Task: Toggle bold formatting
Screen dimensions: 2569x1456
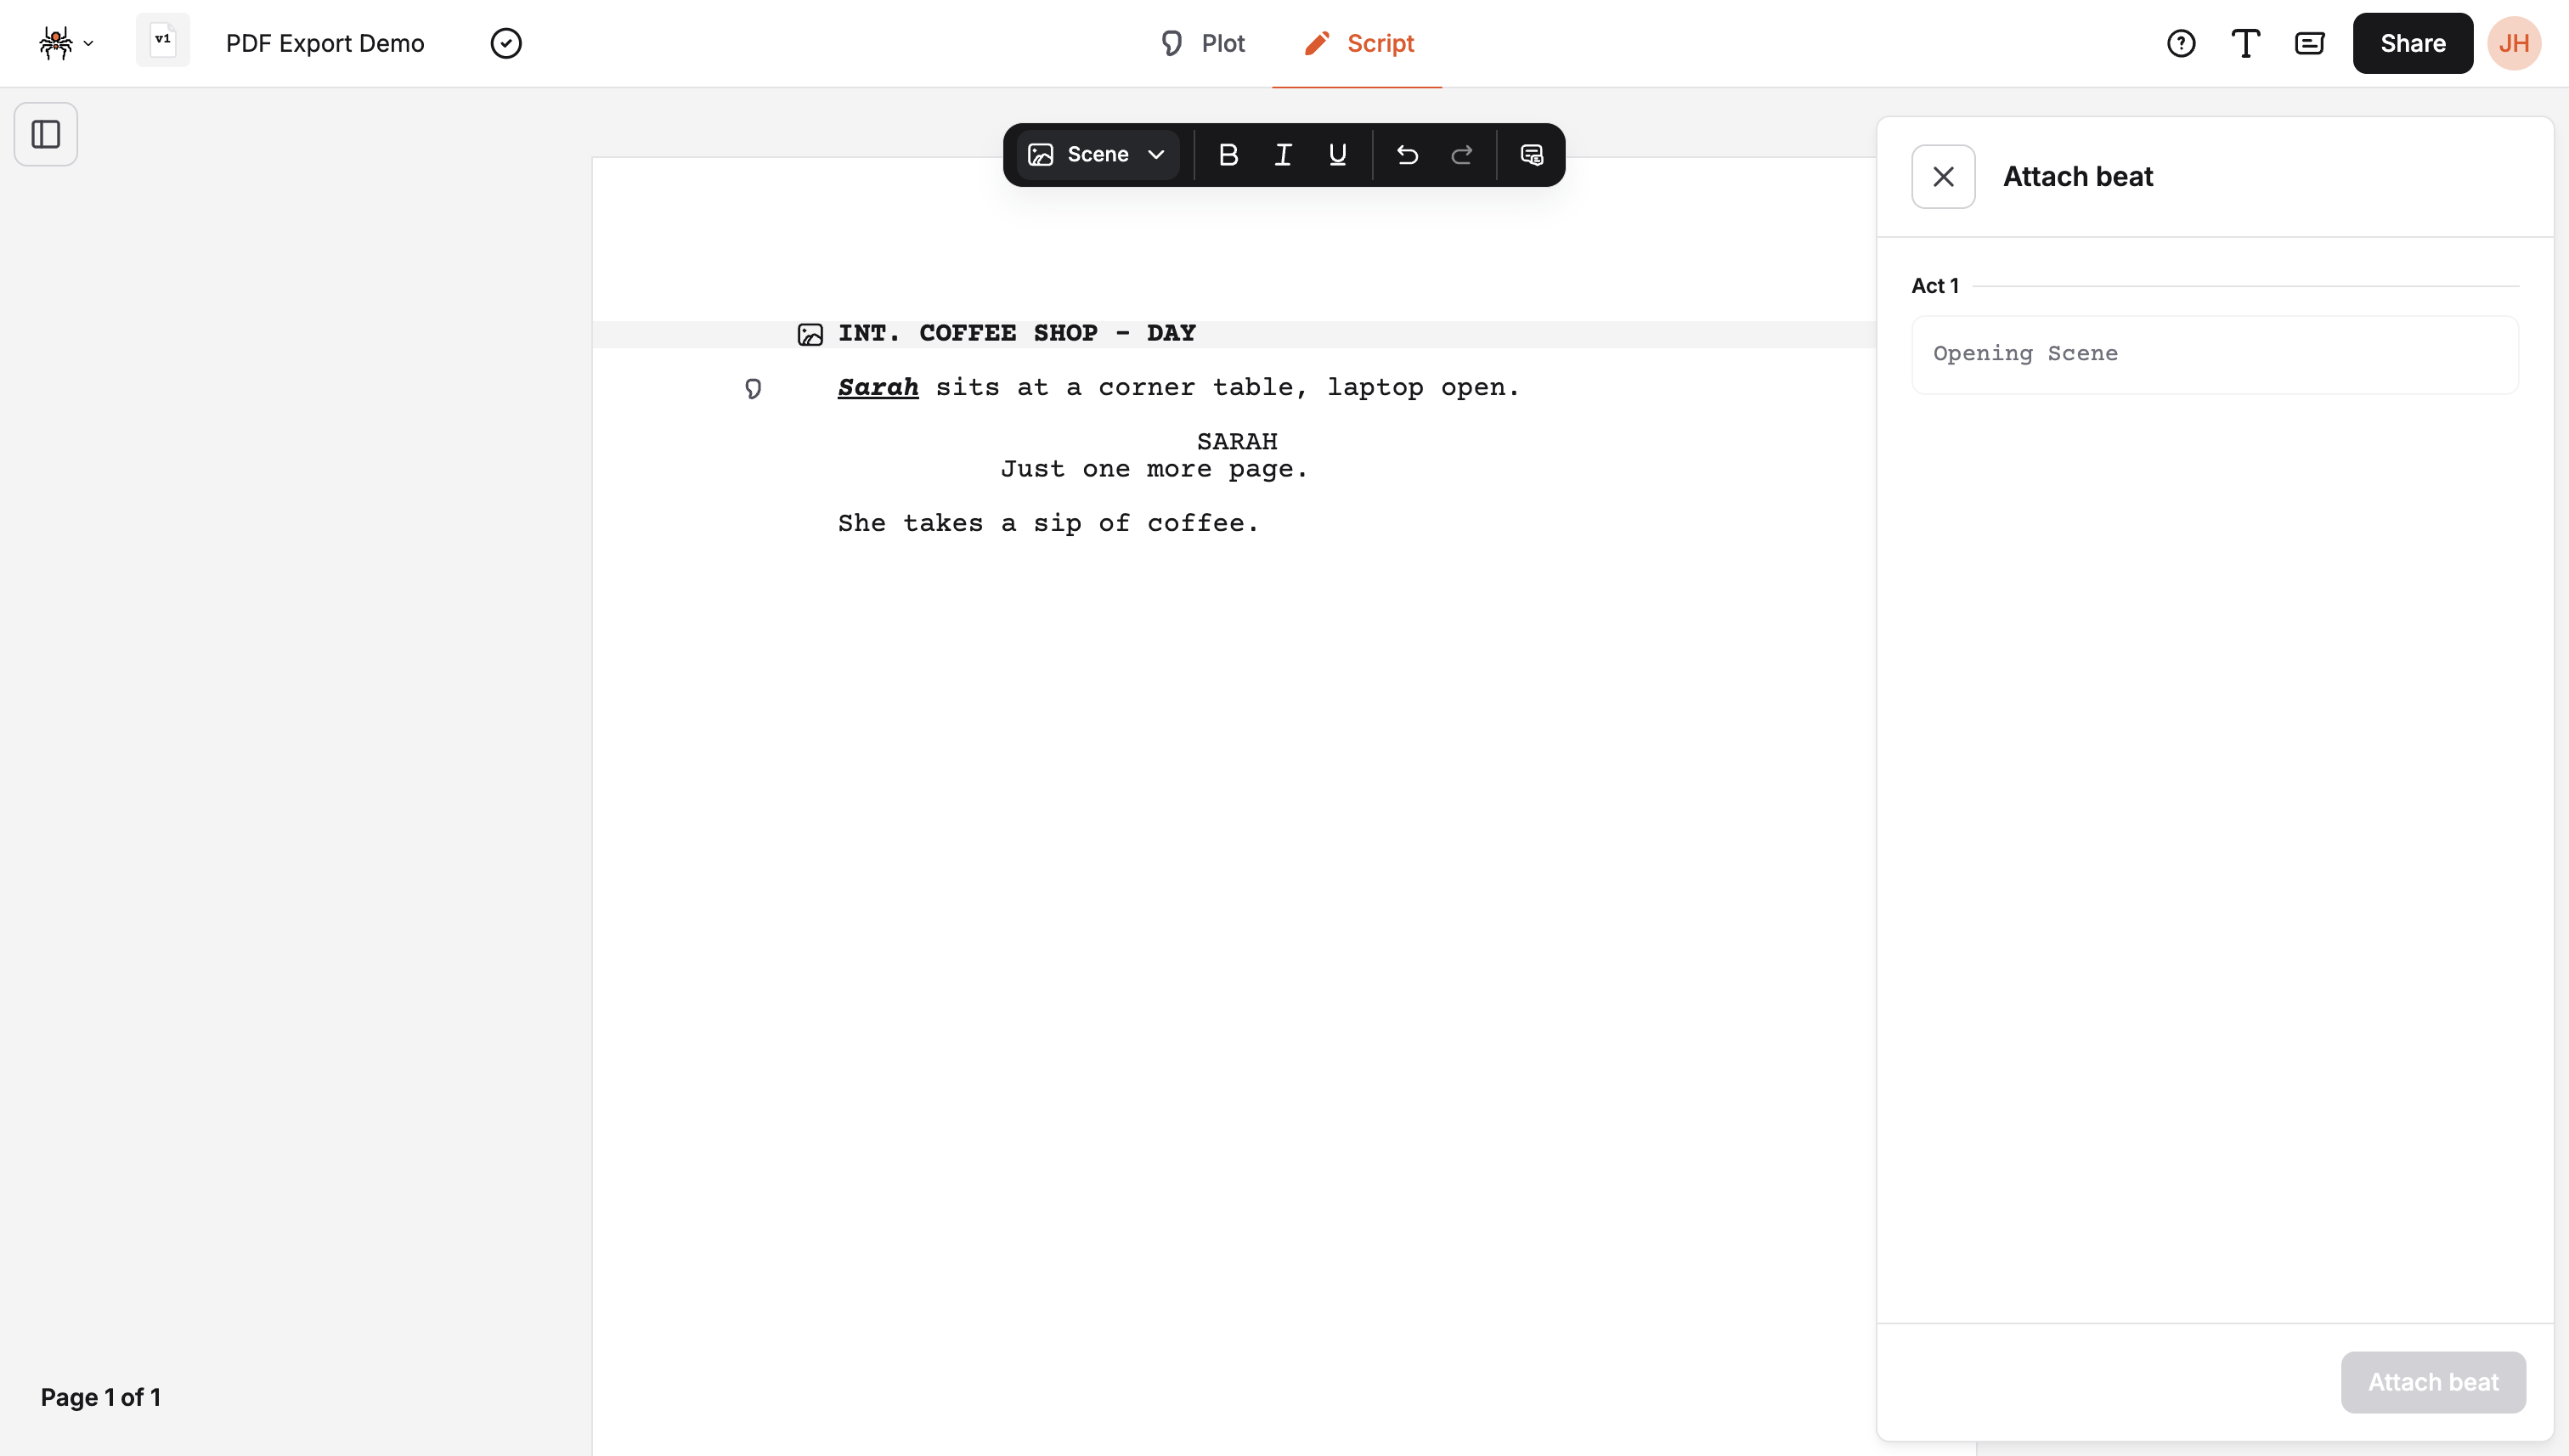Action: click(1228, 154)
